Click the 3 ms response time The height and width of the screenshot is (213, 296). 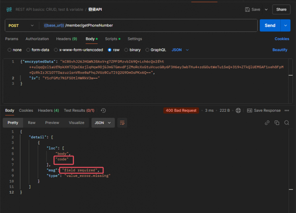point(209,110)
